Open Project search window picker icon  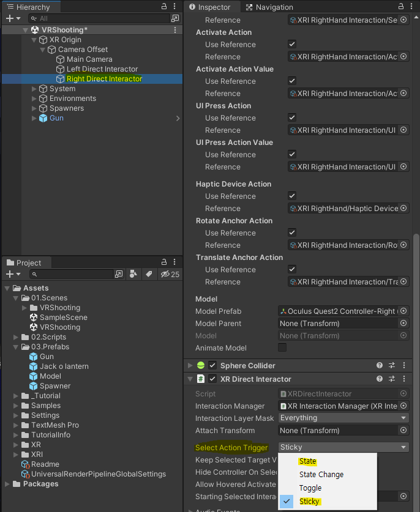(119, 274)
